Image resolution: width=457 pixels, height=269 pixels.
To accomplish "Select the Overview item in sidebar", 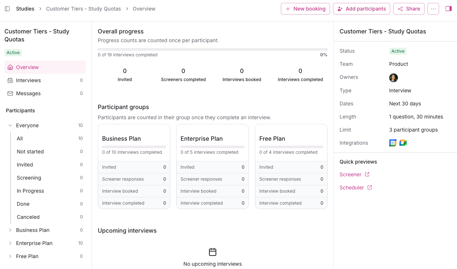I will (27, 67).
